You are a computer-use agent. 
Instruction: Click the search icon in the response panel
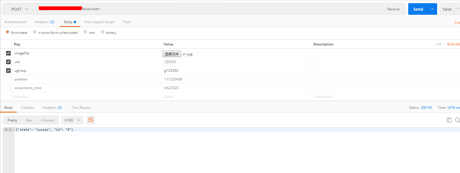pyautogui.click(x=457, y=120)
